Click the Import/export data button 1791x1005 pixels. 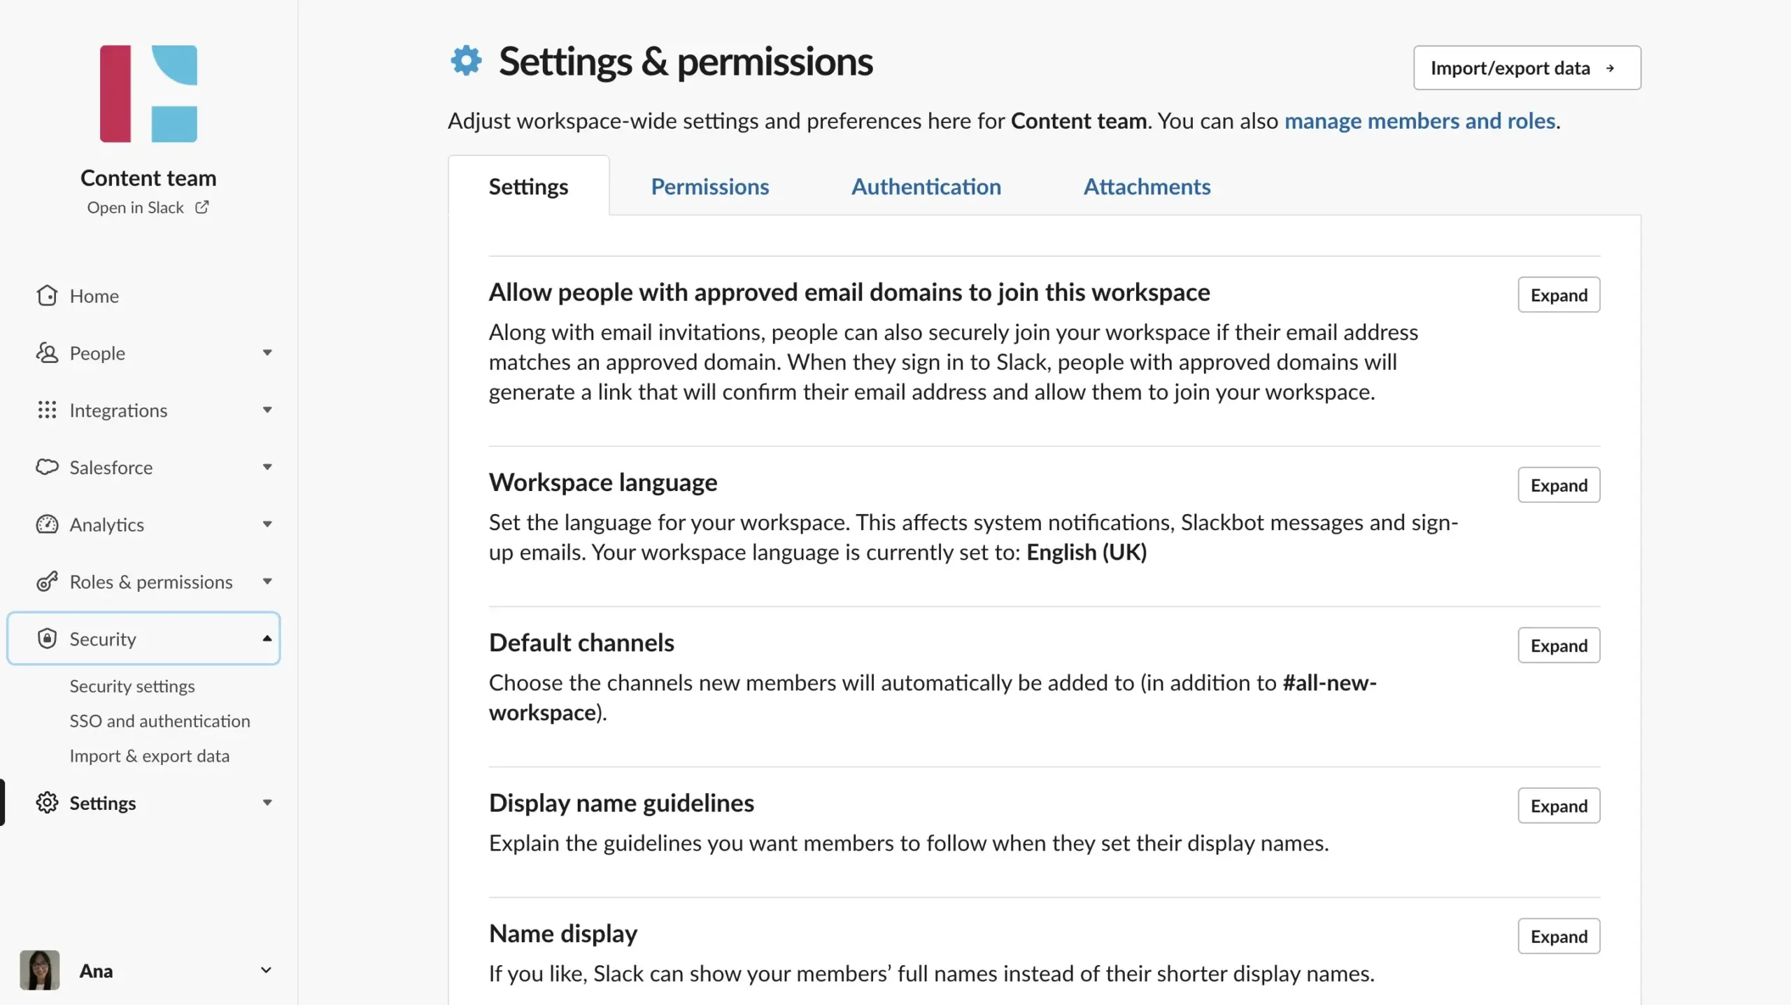(x=1527, y=68)
